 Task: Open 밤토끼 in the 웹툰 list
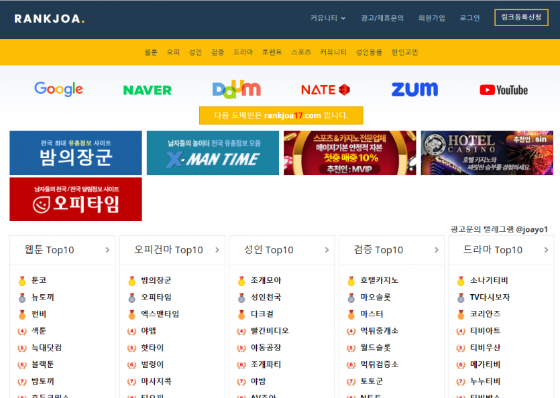[42, 381]
